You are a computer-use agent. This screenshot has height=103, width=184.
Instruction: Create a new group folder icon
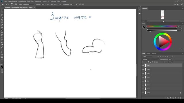click(x=176, y=98)
